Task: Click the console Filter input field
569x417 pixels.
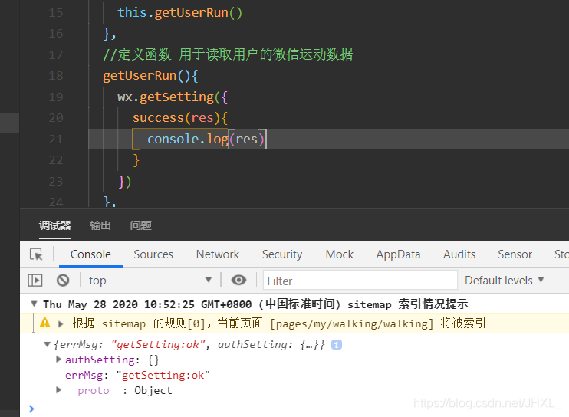Action: [x=360, y=281]
